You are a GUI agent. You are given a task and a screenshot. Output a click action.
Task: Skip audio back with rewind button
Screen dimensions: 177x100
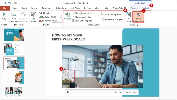[x=116, y=92]
